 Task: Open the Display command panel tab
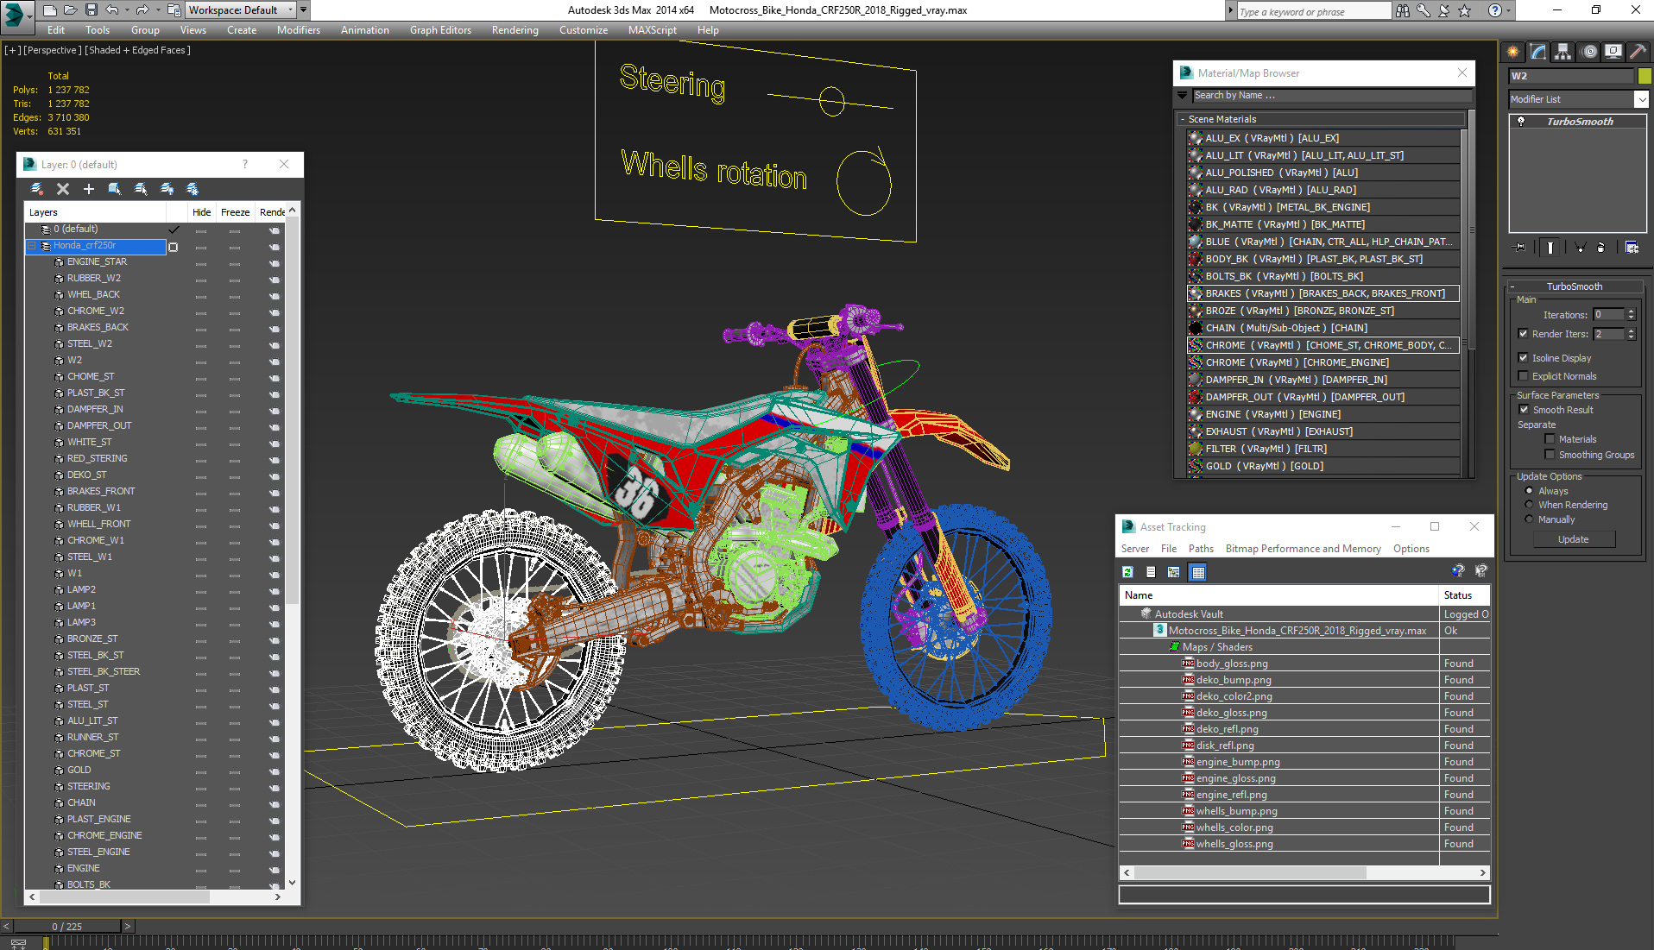coord(1613,52)
